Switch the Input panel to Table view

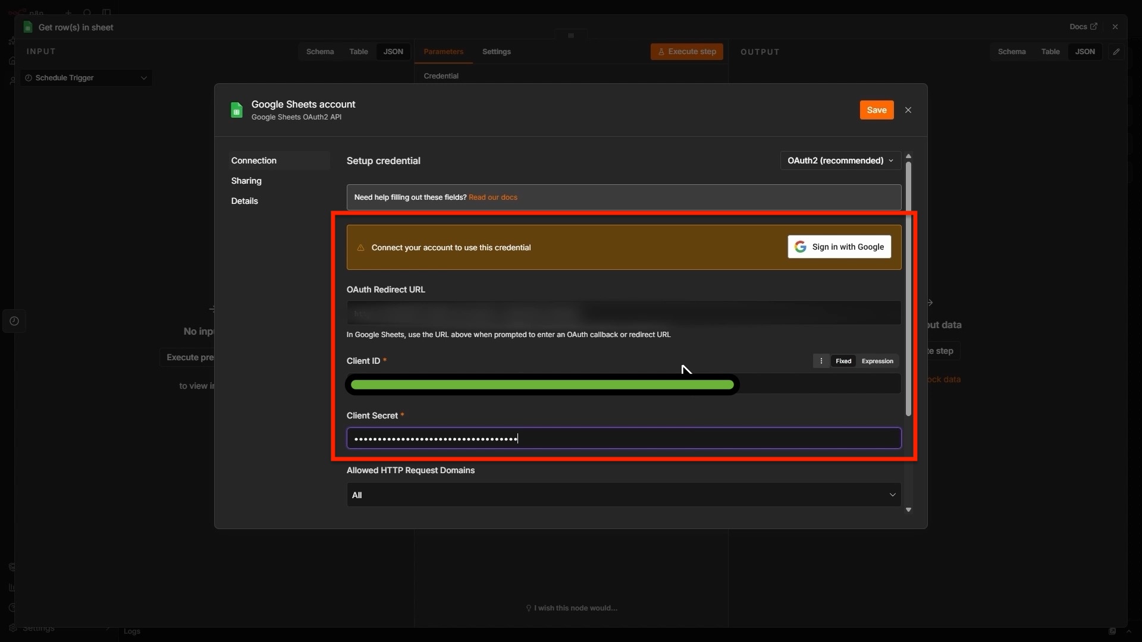coord(358,52)
